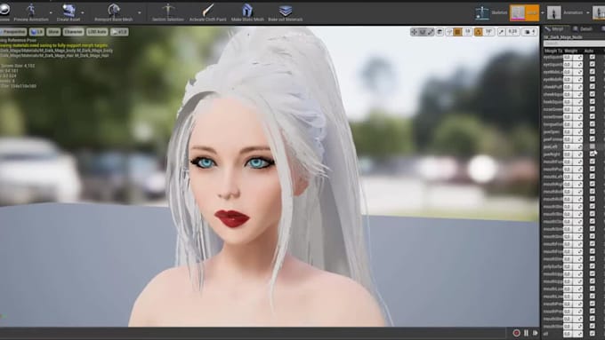Open the x1.0 playback speed menu

119,32
